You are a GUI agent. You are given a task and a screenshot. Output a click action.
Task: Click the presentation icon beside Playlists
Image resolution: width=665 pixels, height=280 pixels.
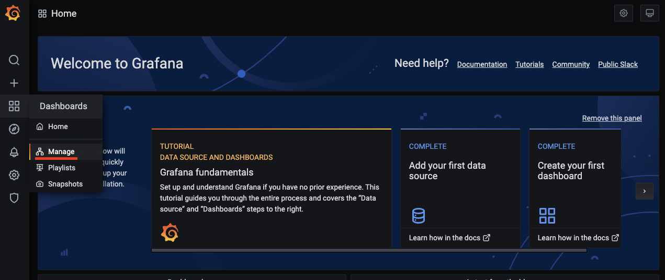40,168
